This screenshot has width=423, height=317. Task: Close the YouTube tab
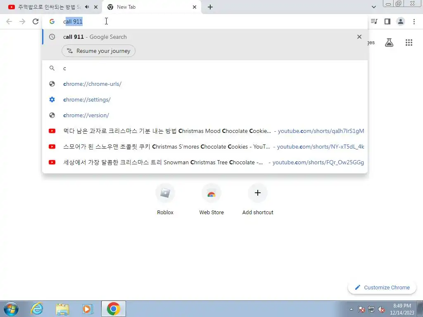tap(96, 7)
